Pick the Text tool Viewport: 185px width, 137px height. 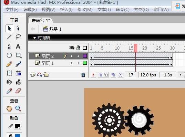(x=18, y=46)
